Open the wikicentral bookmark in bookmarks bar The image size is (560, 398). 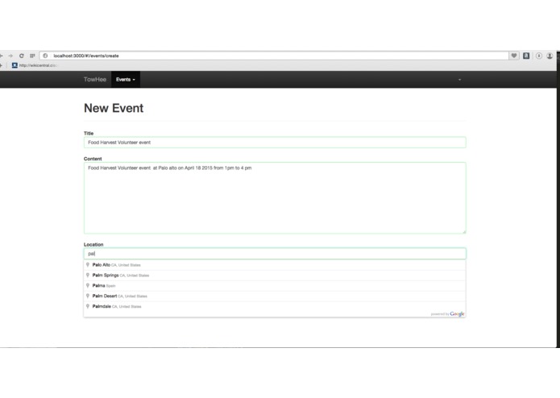[35, 65]
